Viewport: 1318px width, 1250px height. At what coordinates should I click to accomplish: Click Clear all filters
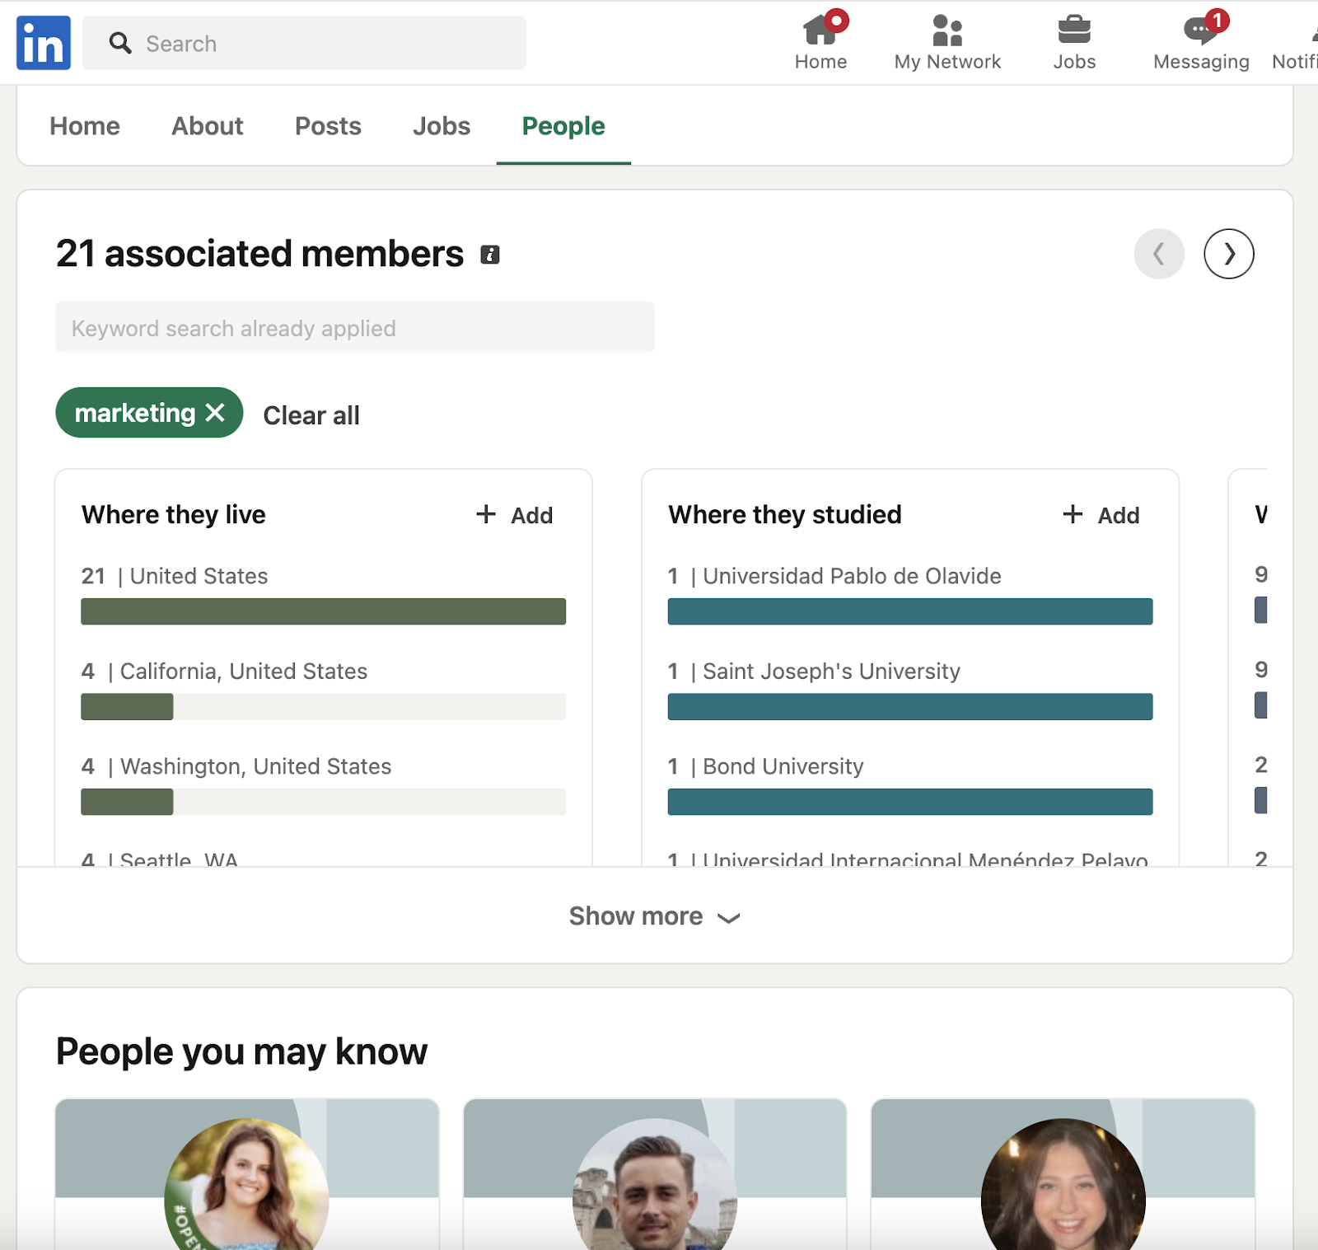pyautogui.click(x=311, y=415)
